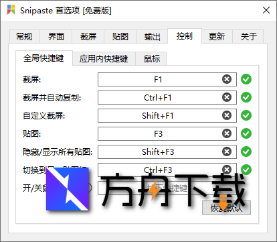Click green check beside Shift+F1
Screen dimensions: 277x242
point(246,115)
